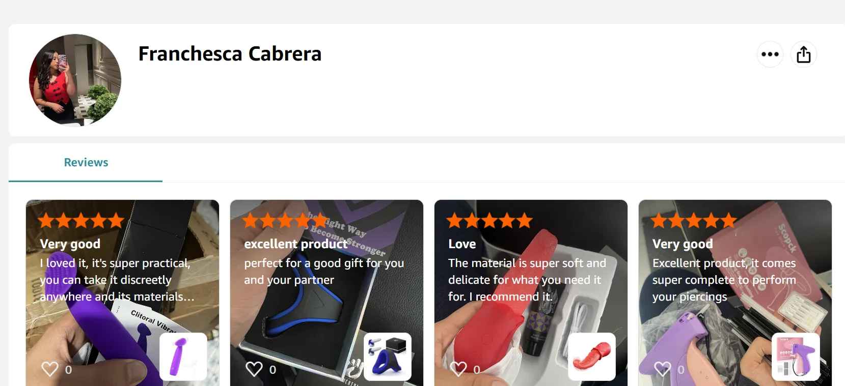845x386 pixels.
Task: Click the share profile icon
Action: (803, 54)
